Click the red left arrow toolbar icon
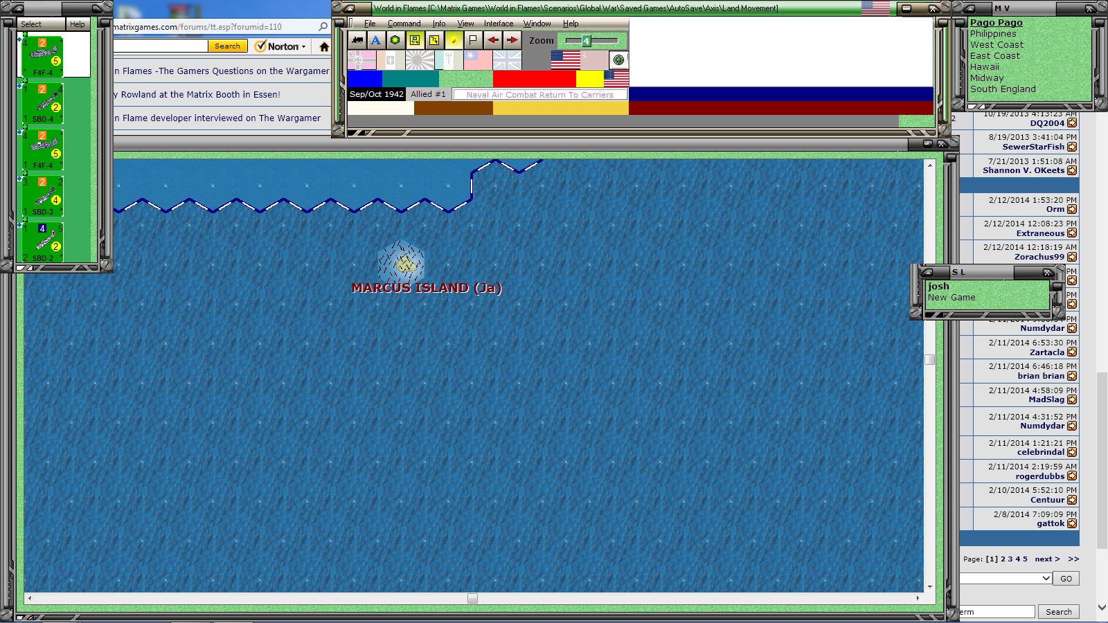Viewport: 1108px width, 623px height. click(x=492, y=40)
